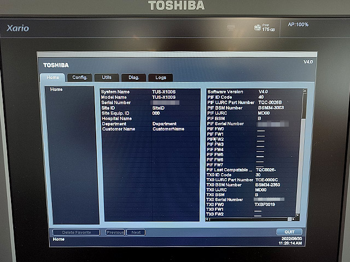
Task: Click the date and time display
Action: coord(290,241)
